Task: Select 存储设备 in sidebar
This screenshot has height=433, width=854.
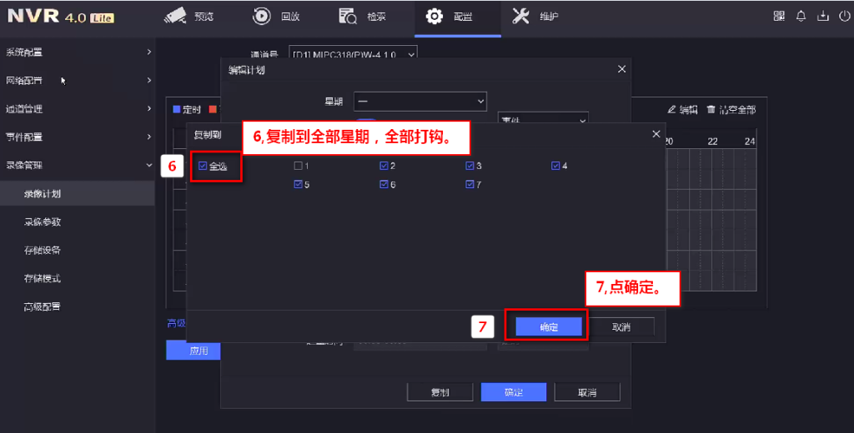Action: pyautogui.click(x=78, y=251)
